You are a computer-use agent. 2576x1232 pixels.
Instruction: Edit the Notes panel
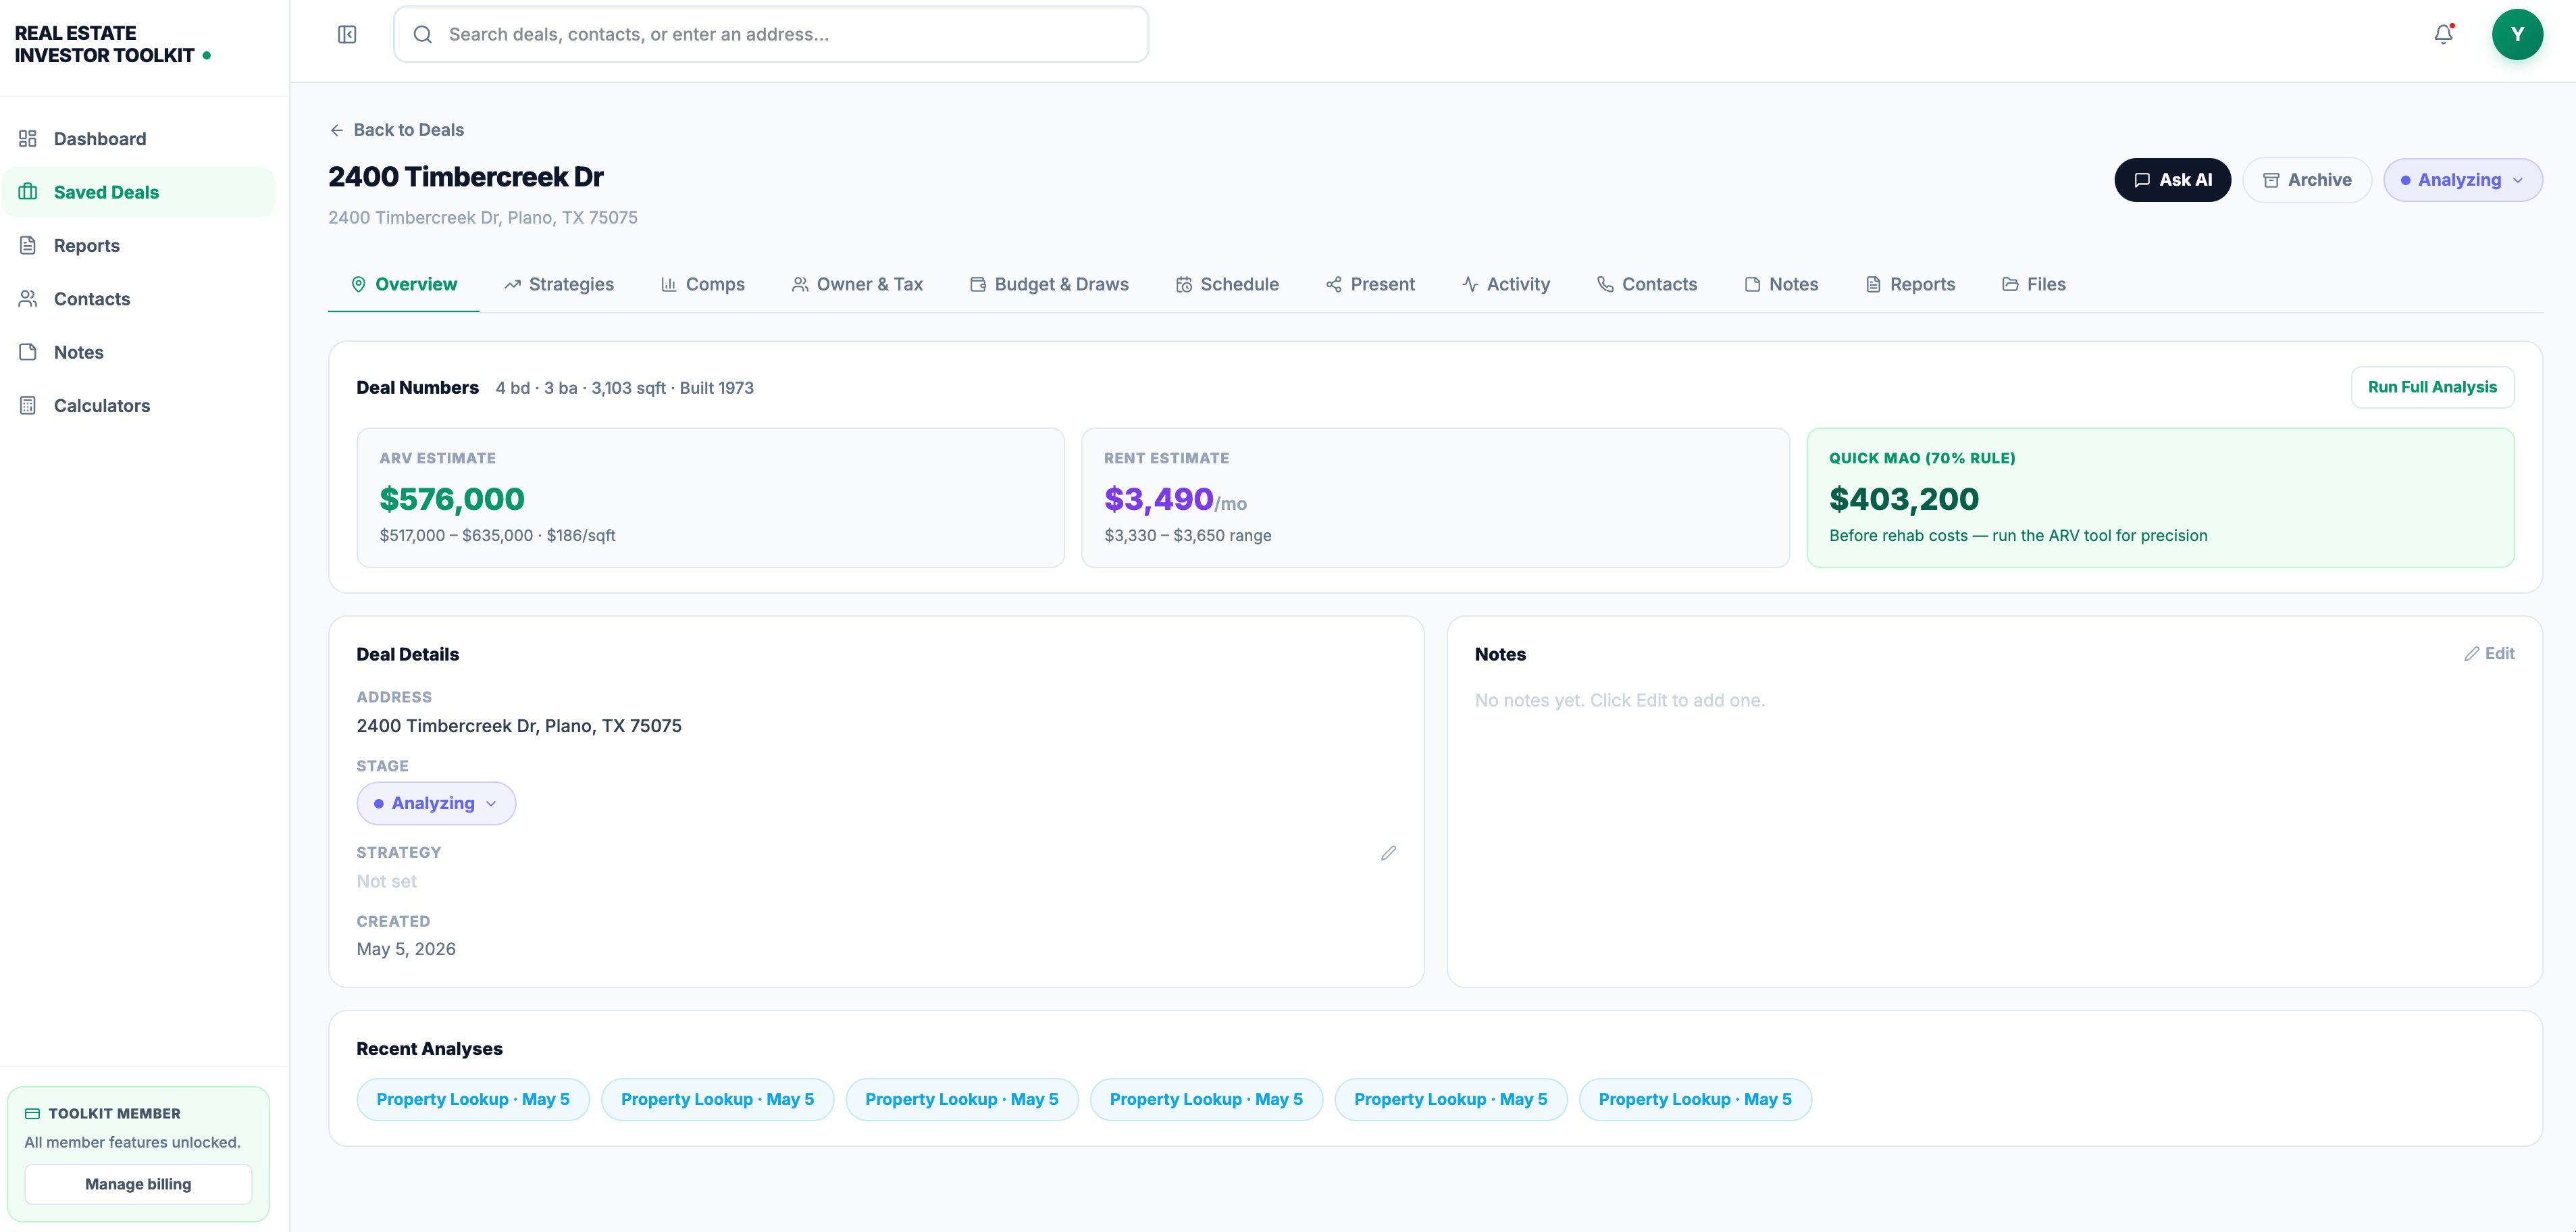point(2489,654)
